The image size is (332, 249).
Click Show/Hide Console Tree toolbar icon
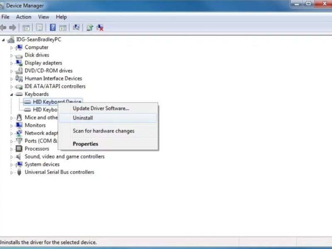(x=26, y=28)
